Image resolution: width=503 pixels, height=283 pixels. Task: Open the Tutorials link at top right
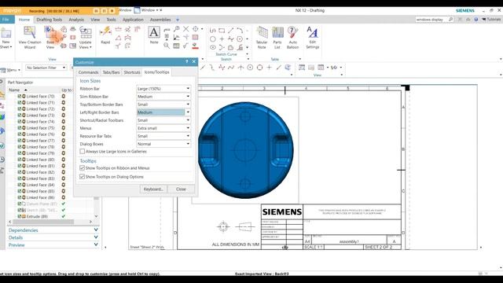(491, 20)
